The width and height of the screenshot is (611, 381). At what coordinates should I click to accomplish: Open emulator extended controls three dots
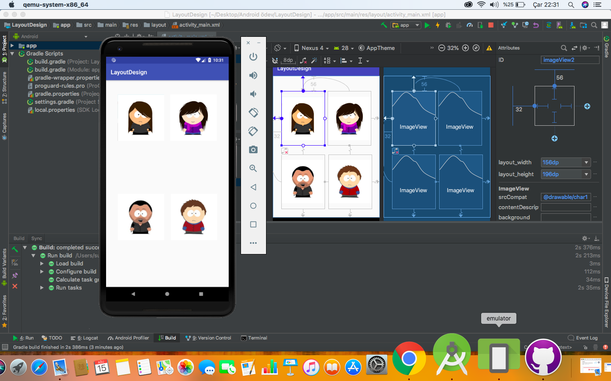click(x=253, y=243)
